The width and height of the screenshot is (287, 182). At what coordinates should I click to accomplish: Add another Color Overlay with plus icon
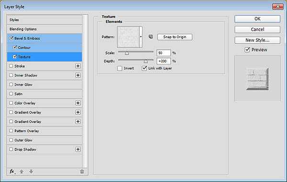pyautogui.click(x=78, y=103)
